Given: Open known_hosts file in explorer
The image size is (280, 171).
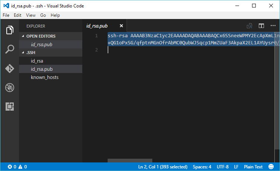Looking at the screenshot, I should [44, 77].
